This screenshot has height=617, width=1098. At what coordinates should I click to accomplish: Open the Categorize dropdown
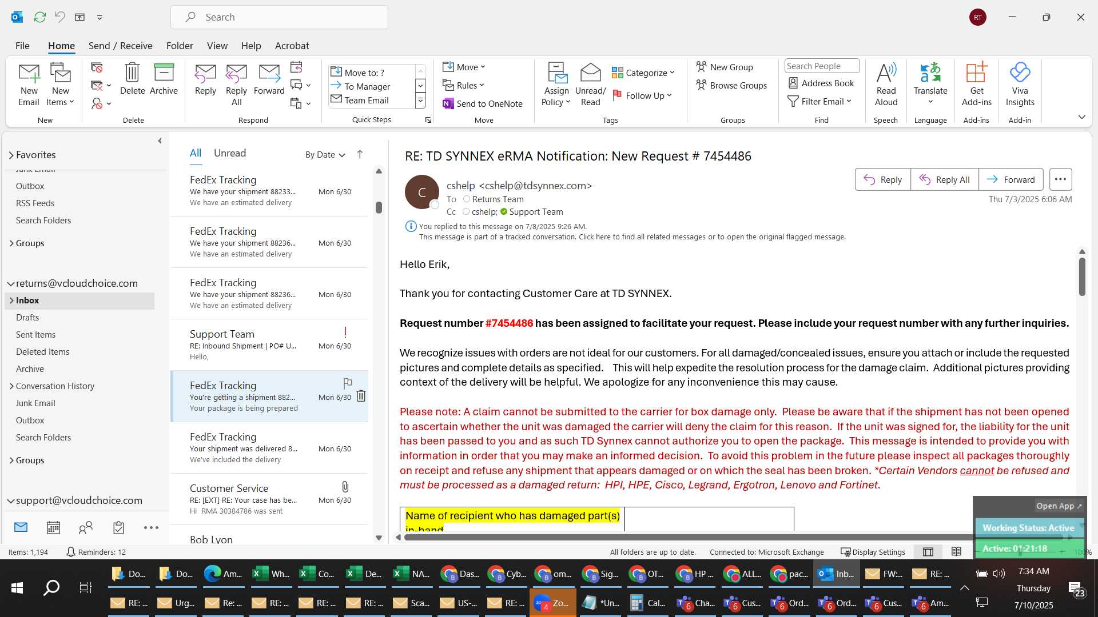pyautogui.click(x=643, y=73)
